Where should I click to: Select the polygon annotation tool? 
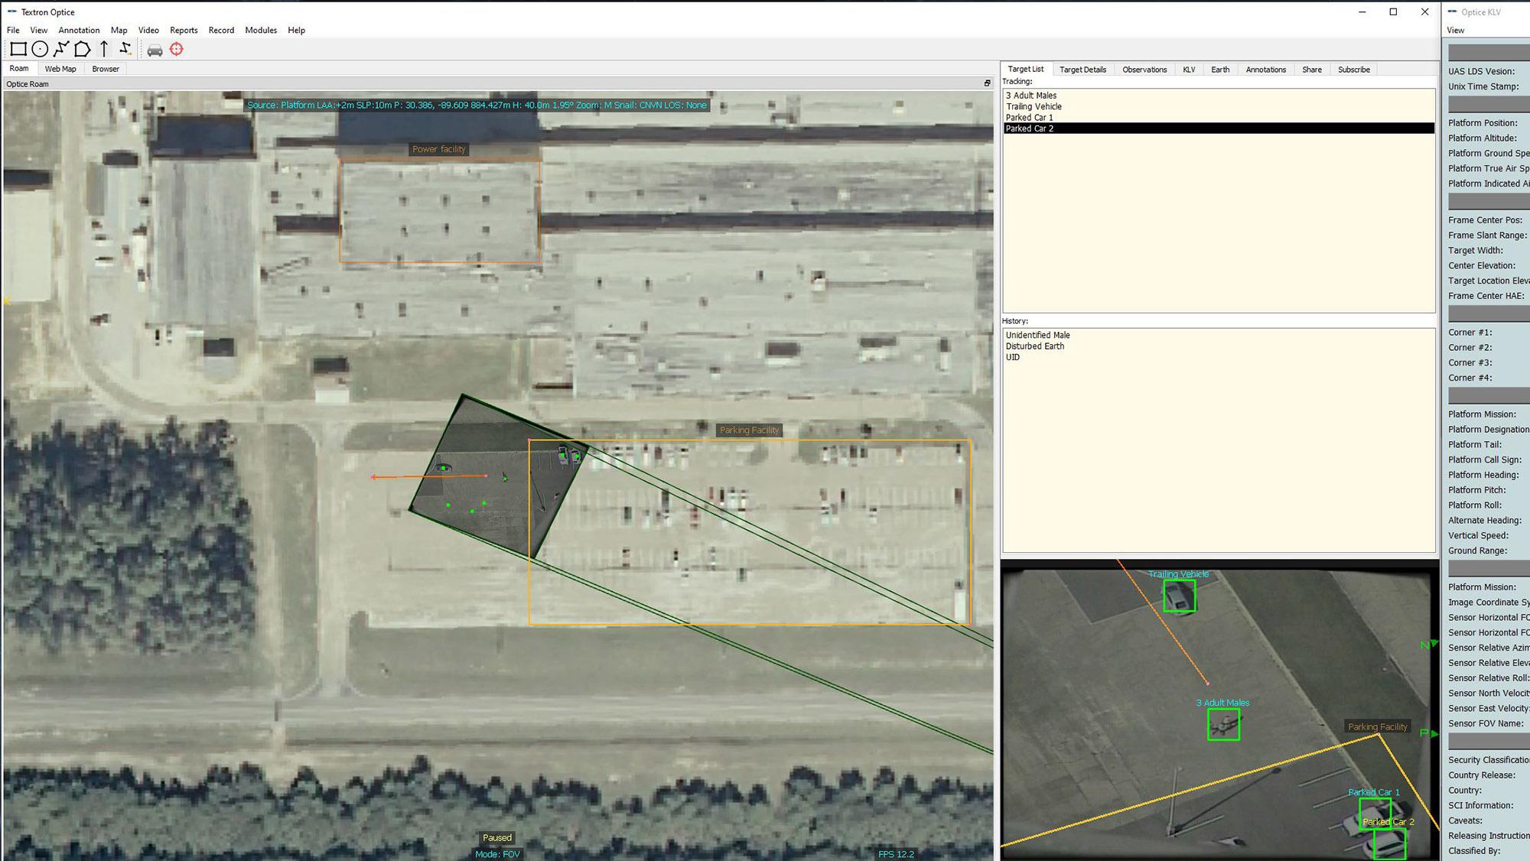[82, 50]
